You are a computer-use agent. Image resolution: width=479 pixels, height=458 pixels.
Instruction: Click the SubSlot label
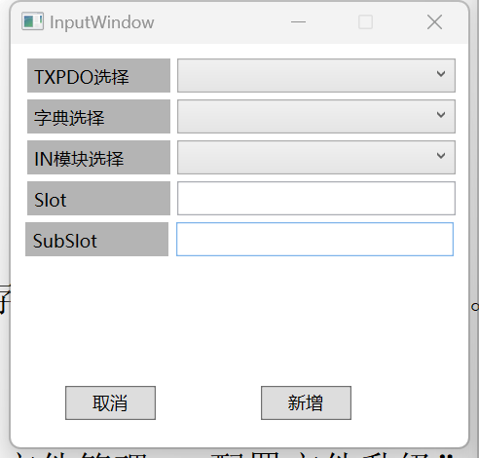pos(96,239)
